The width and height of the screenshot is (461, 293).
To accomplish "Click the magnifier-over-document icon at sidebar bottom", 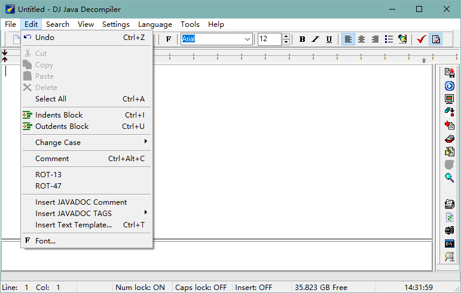I will tap(449, 257).
